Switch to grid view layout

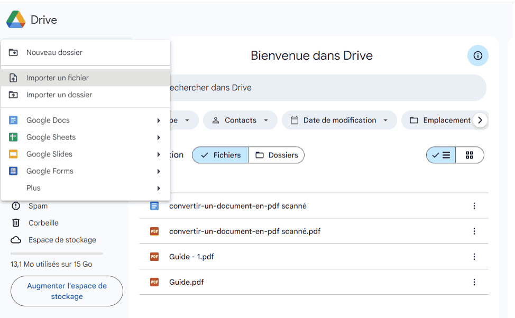coord(470,155)
